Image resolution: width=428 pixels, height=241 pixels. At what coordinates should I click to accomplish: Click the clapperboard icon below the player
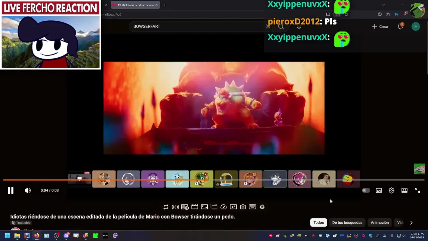point(195,207)
